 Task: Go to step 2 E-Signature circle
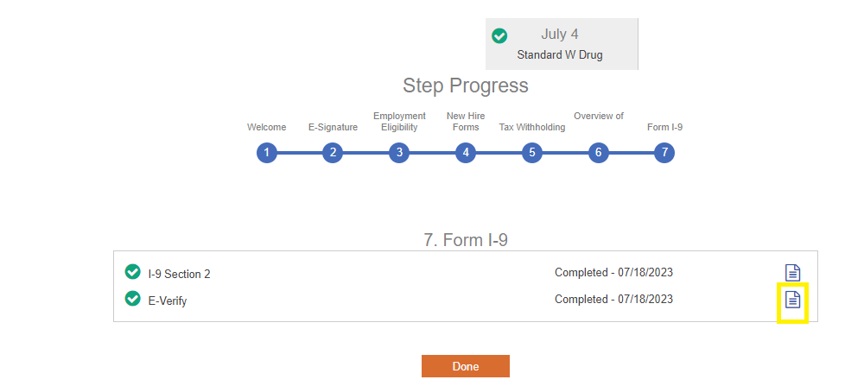[333, 153]
